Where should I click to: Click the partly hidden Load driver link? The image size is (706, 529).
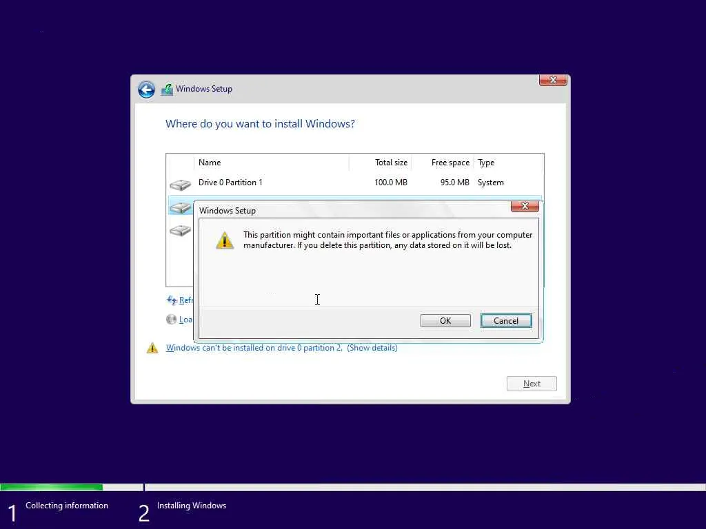tap(186, 320)
